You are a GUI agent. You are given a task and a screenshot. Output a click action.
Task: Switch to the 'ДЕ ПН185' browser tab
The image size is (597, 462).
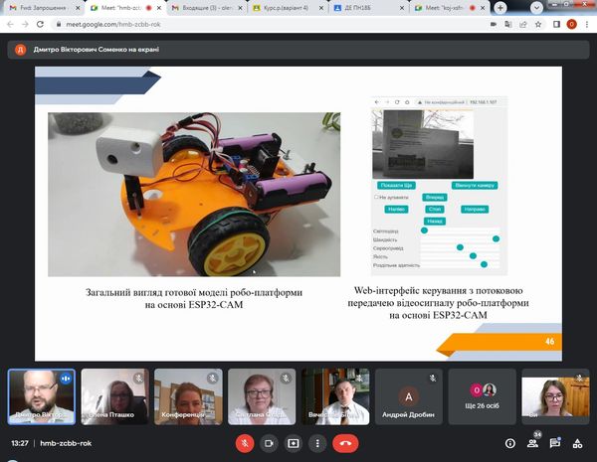(x=368, y=7)
